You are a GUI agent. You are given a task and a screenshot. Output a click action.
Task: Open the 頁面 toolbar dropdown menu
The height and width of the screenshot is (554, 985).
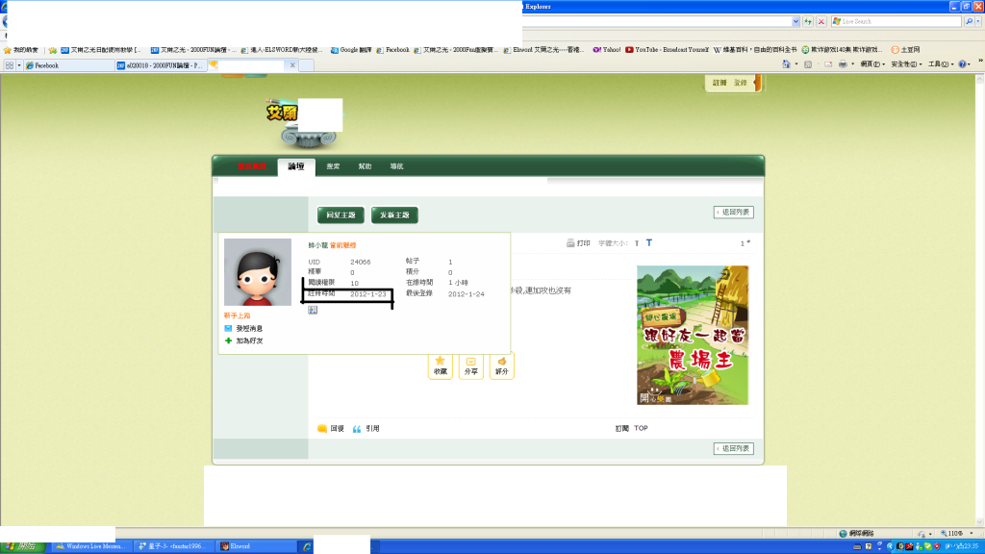pos(872,64)
